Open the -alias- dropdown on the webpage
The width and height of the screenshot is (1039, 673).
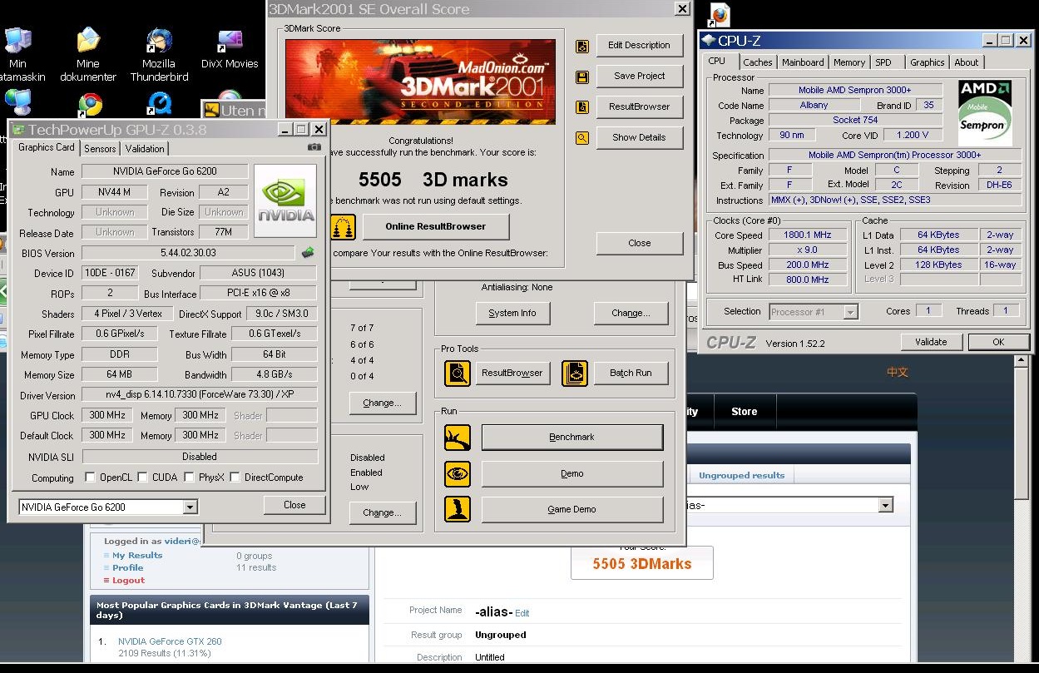[x=885, y=506]
